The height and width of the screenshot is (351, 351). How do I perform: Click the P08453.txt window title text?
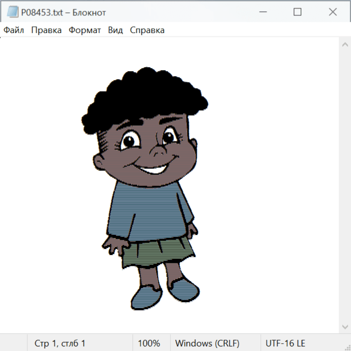point(63,12)
